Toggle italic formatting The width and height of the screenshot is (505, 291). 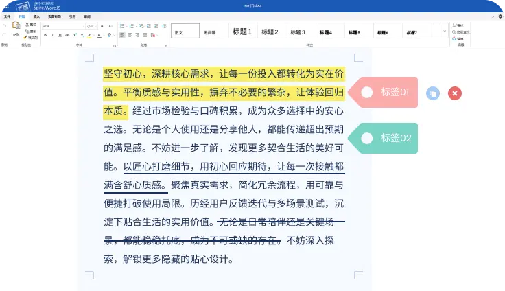coord(53,35)
